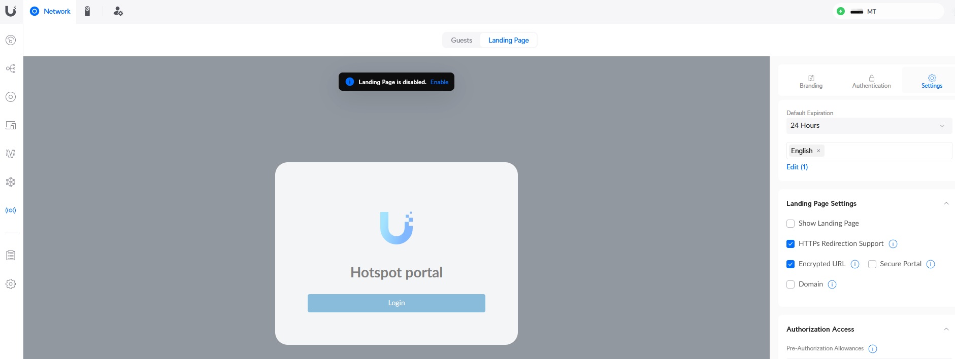Switch to the Guests tab
The width and height of the screenshot is (955, 359).
pos(462,40)
